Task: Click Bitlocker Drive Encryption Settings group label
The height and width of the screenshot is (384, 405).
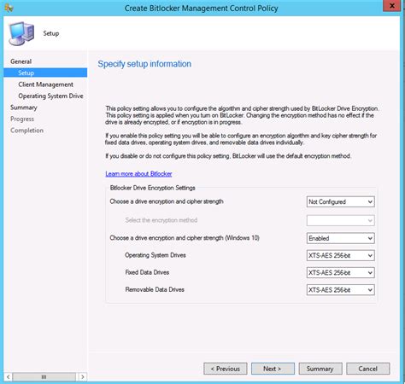Action: coord(152,188)
